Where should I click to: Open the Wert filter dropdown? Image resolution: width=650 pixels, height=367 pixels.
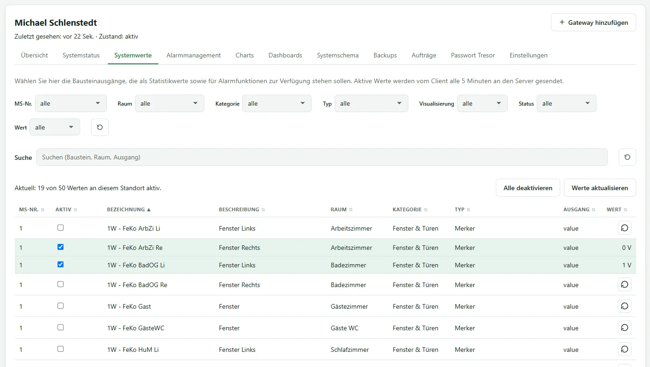click(54, 127)
